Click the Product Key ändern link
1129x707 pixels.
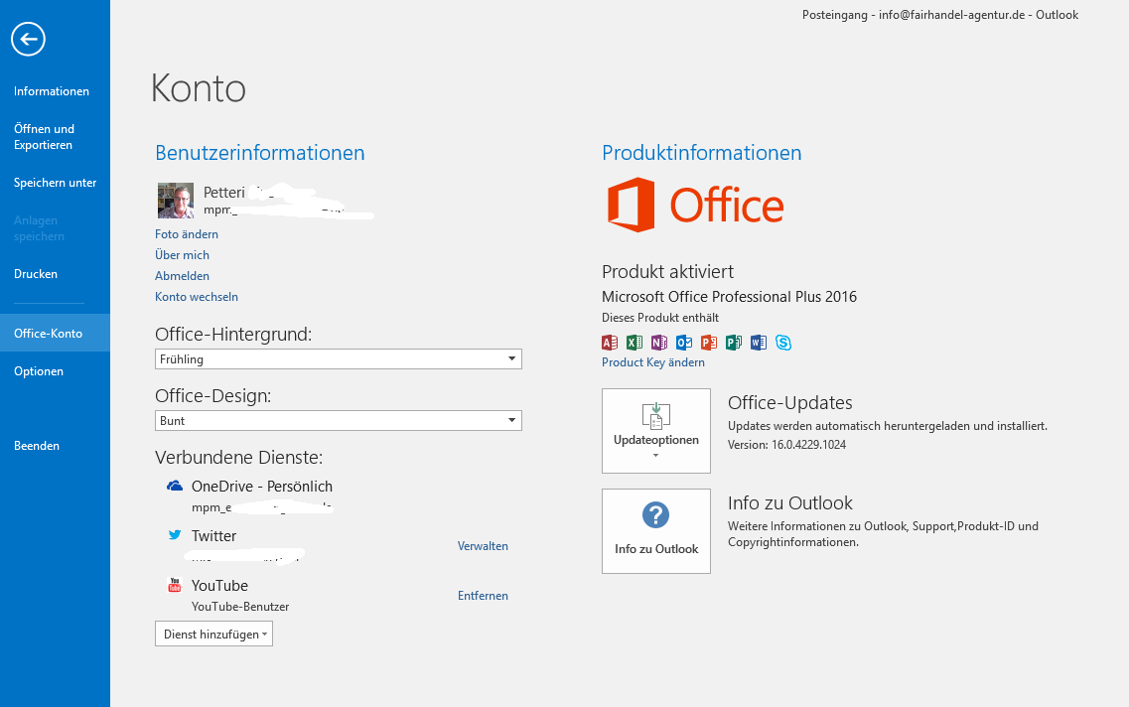pyautogui.click(x=653, y=362)
